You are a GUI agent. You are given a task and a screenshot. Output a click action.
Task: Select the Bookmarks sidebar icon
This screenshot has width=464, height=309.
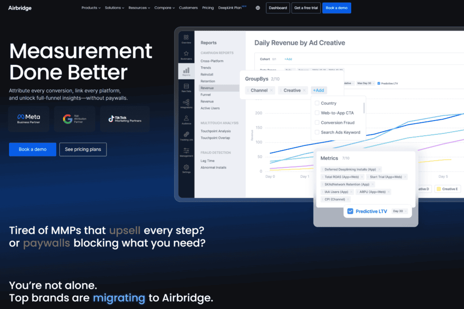[186, 53]
